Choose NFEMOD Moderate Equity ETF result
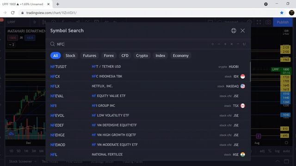 click(148, 145)
